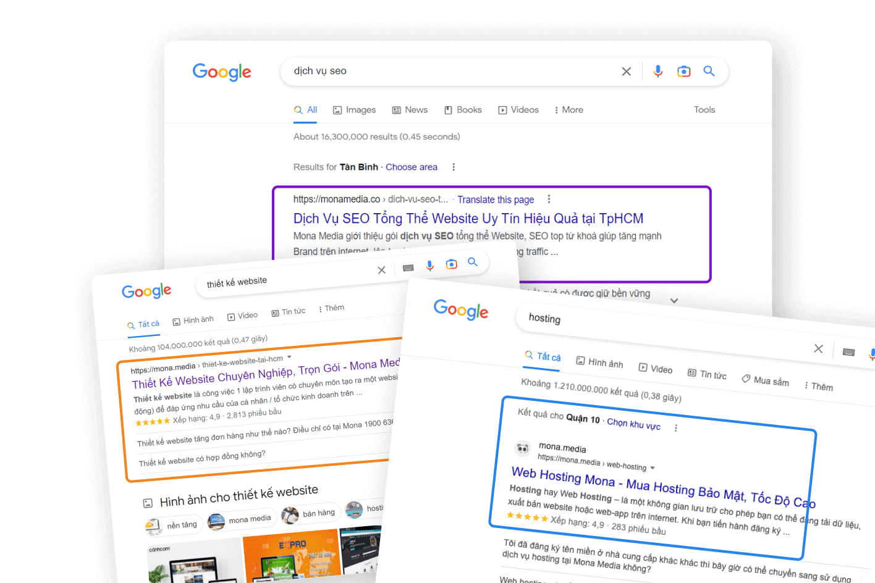The image size is (875, 583).
Task: Switch to 'Video' tab in 'thiết kế website' window
Action: point(242,316)
